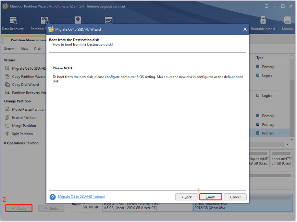Open the Disk Benchmark toolbar icon
Image resolution: width=297 pixels, height=222 pixels.
click(x=78, y=20)
